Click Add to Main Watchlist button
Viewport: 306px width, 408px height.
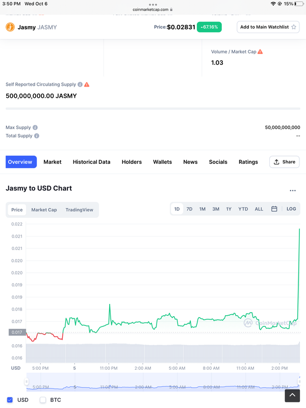(x=268, y=27)
